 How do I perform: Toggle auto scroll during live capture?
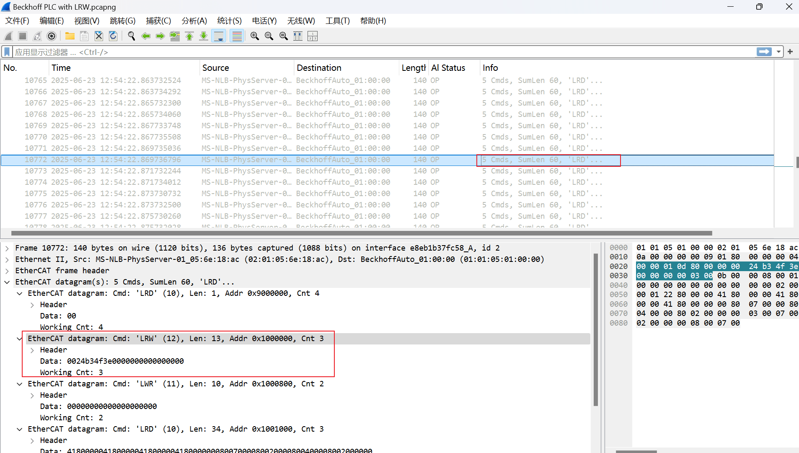pos(219,36)
